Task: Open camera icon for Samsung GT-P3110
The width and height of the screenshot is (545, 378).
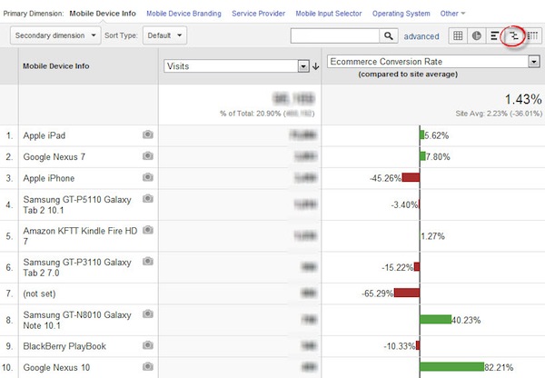Action: coord(148,261)
